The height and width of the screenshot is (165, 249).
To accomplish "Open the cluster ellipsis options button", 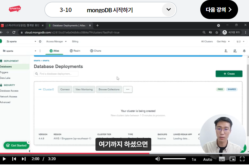I will 128,90.
